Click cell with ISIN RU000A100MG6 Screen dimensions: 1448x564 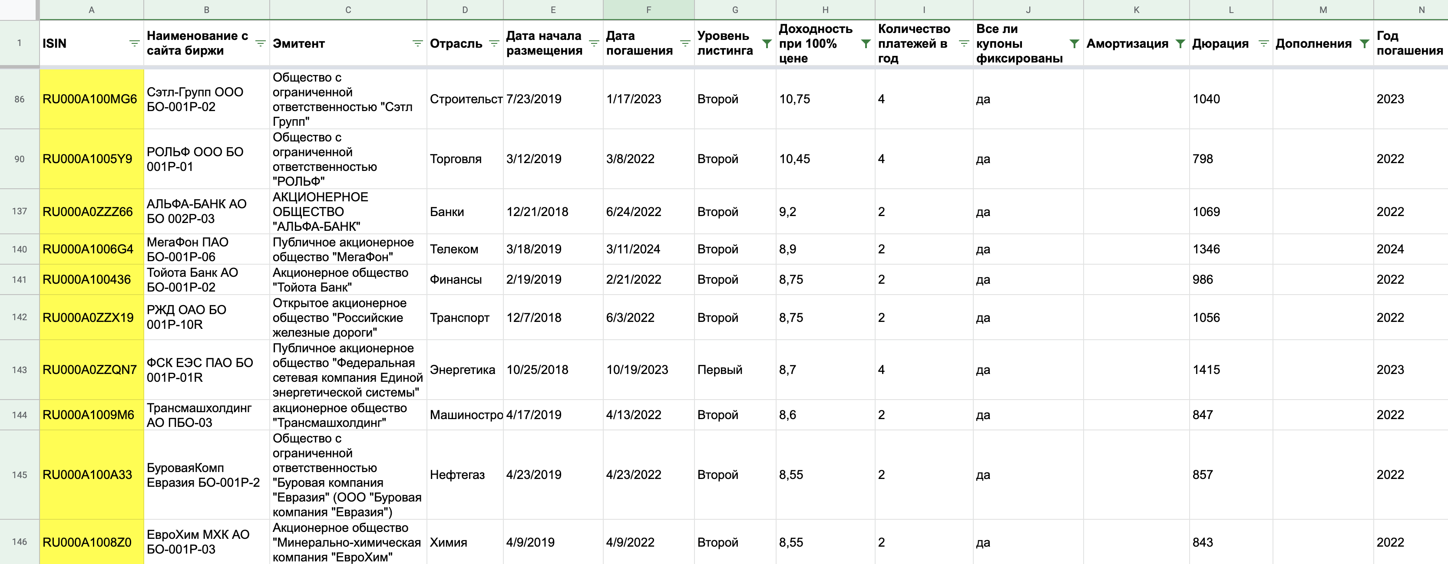click(x=92, y=99)
